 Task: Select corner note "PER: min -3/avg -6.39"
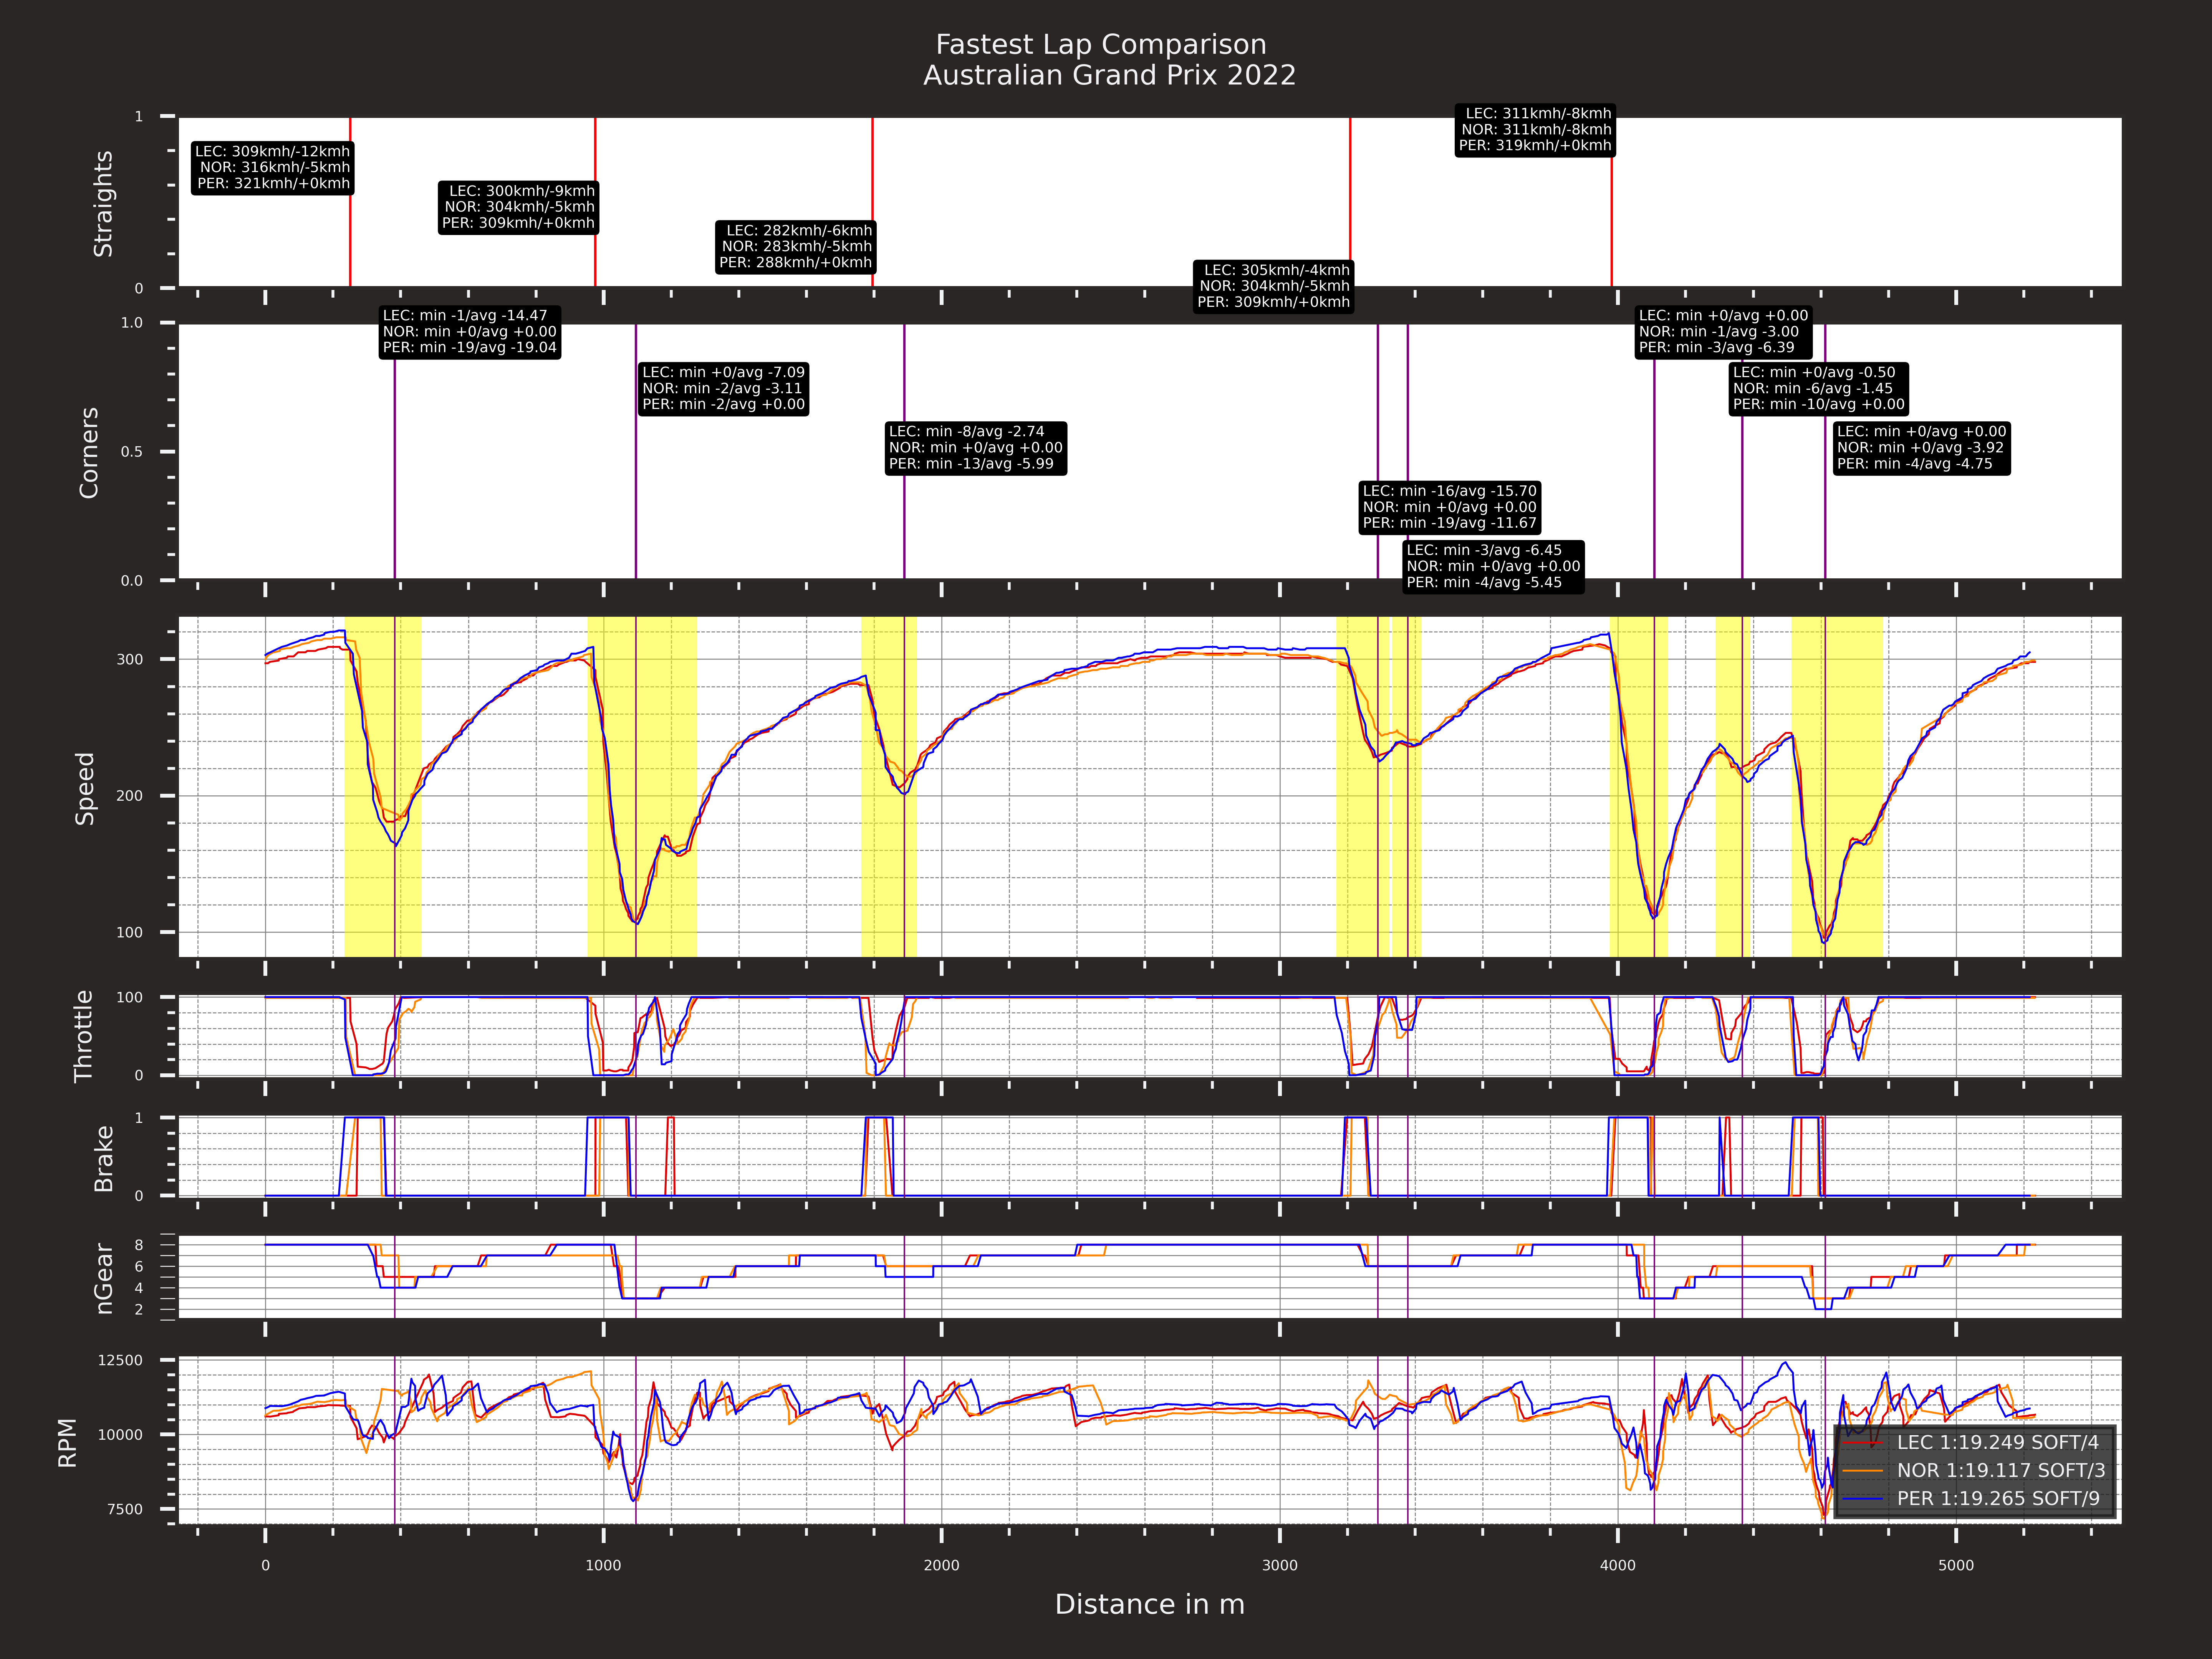click(1717, 348)
